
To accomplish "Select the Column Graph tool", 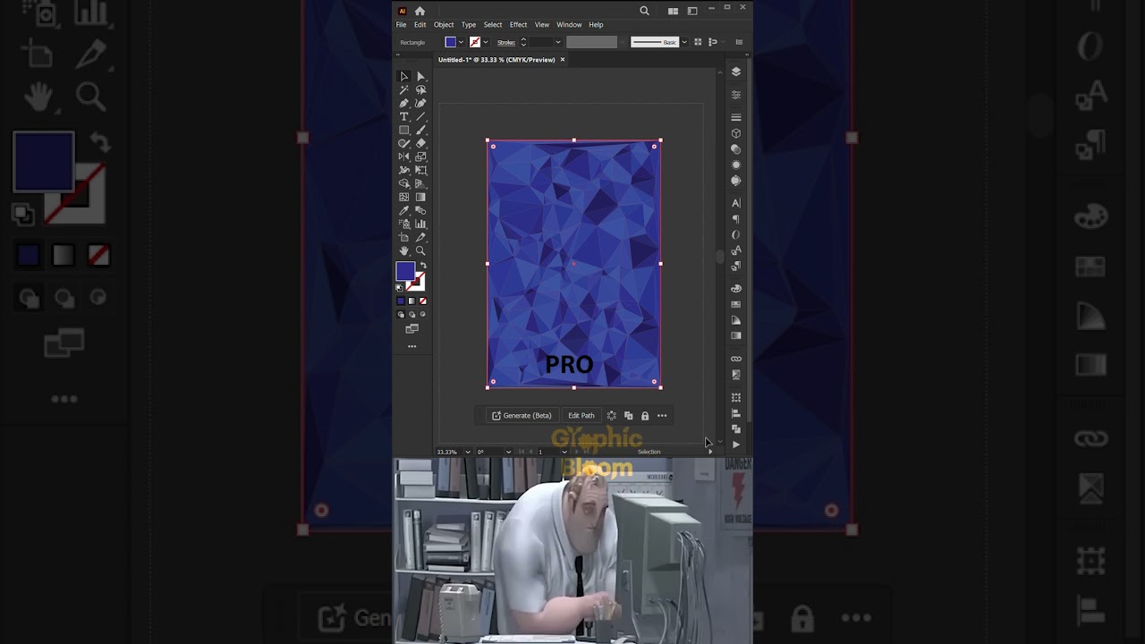I will 420,224.
